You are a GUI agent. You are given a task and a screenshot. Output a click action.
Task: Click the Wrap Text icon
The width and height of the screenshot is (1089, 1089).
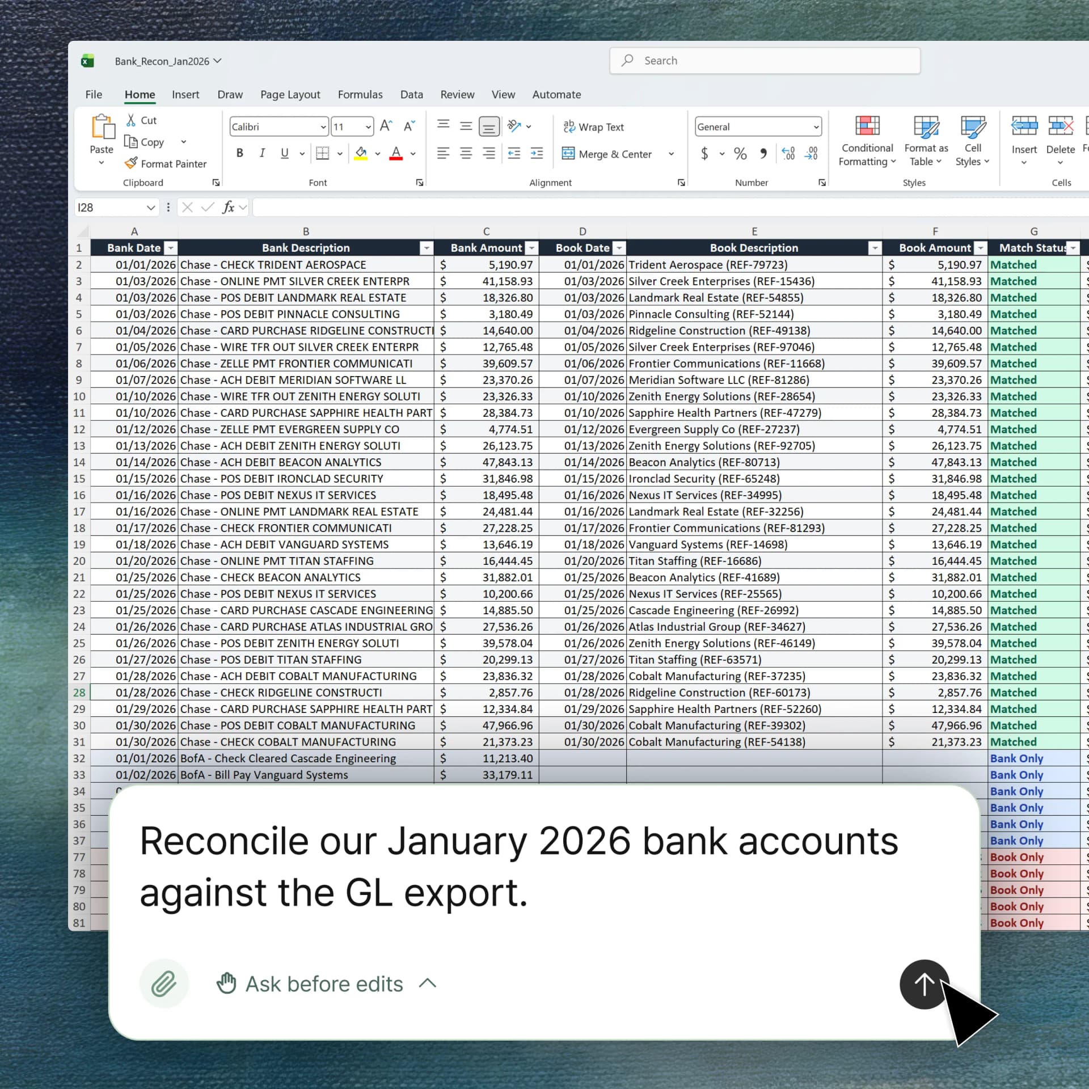pyautogui.click(x=569, y=126)
